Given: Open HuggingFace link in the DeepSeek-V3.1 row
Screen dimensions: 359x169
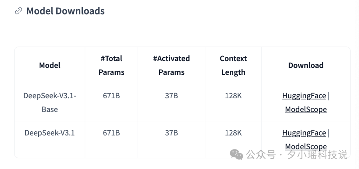Looking at the screenshot, I should 304,133.
